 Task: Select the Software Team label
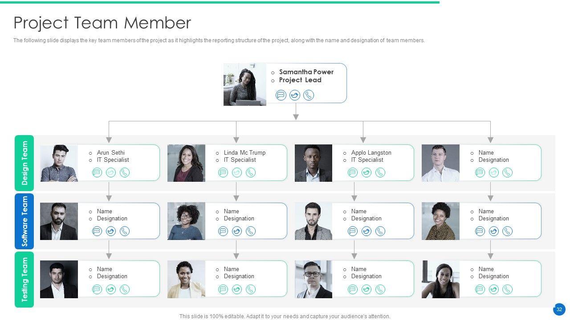(24, 221)
